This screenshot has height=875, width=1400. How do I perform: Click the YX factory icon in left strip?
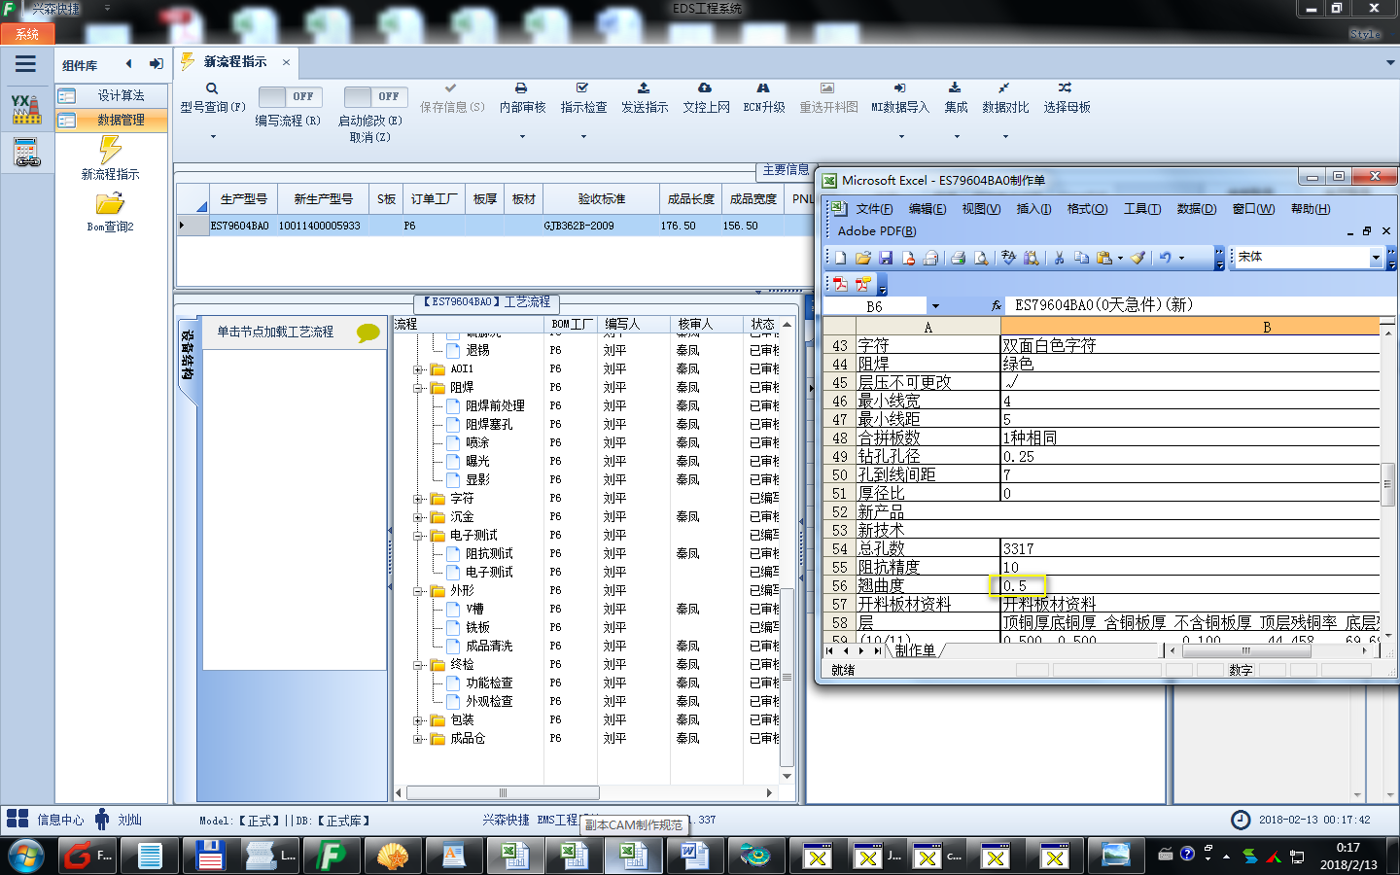click(26, 109)
